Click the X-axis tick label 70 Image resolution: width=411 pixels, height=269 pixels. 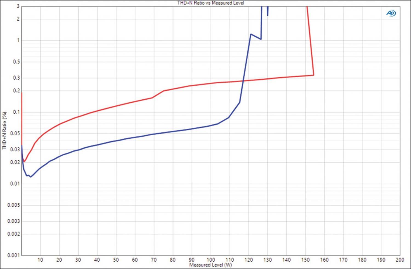pos(154,260)
